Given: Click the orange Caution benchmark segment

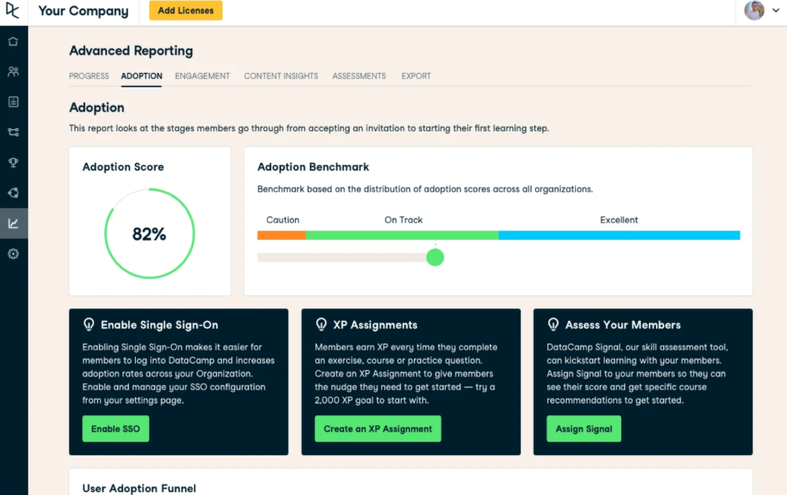Looking at the screenshot, I should coord(282,236).
